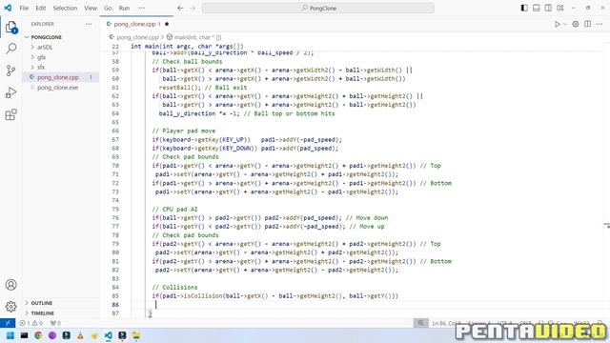Image resolution: width=610 pixels, height=343 pixels.
Task: Expand the gfx folder
Action: point(41,57)
